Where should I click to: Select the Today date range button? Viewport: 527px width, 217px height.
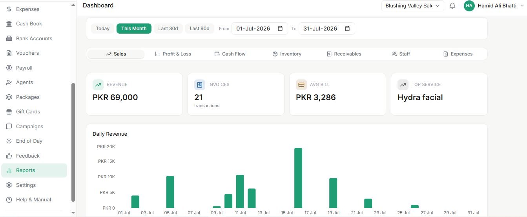[x=103, y=29]
